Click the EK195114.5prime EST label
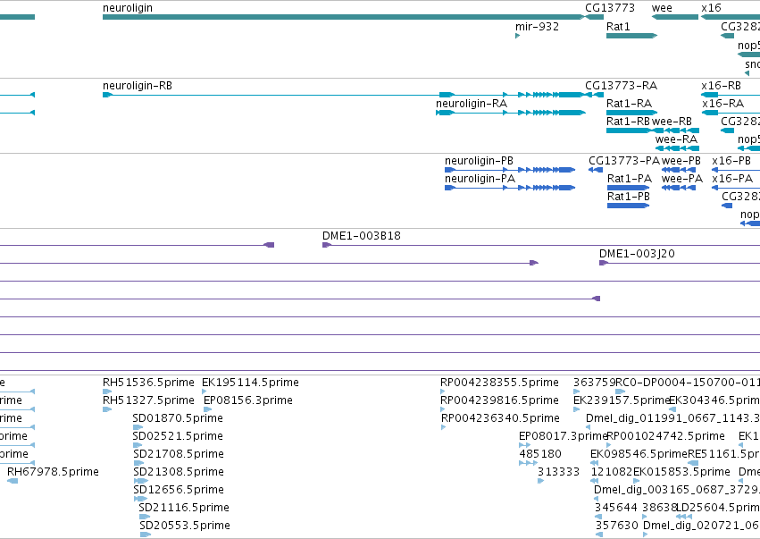The width and height of the screenshot is (760, 539). coord(250,383)
